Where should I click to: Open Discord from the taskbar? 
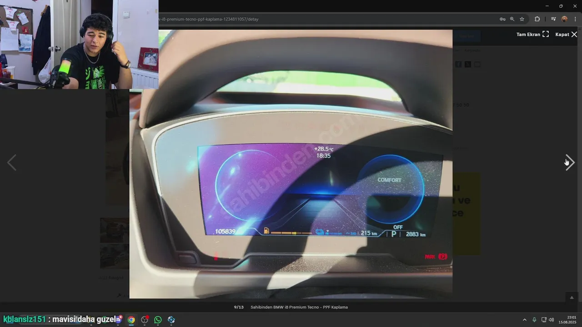[x=118, y=320]
